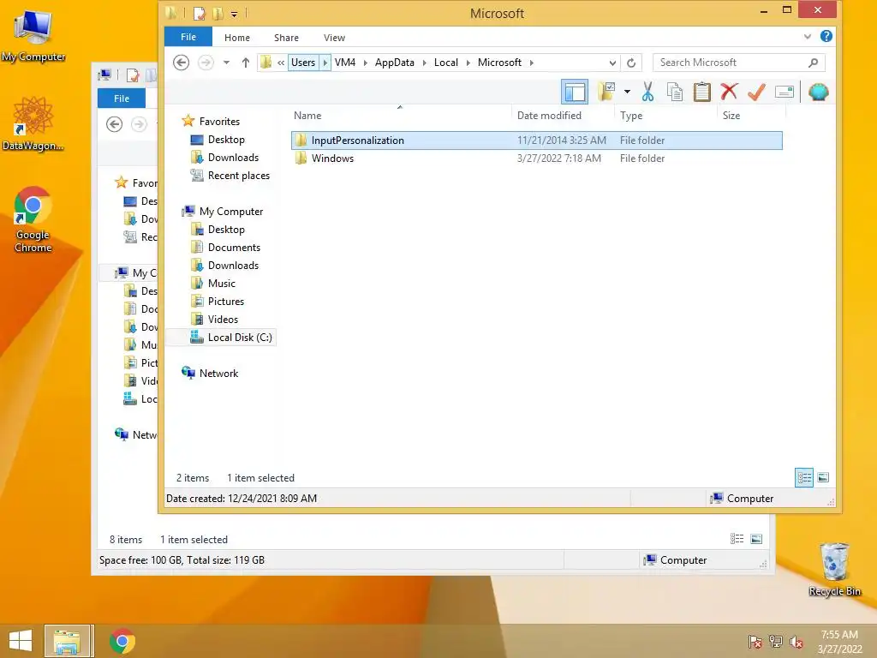Click the File Explorer taskbar icon
The image size is (877, 658).
(67, 641)
